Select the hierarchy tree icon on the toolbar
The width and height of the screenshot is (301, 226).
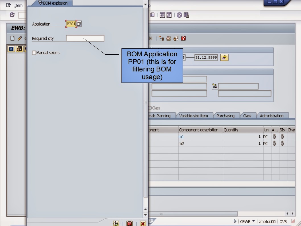(x=161, y=38)
